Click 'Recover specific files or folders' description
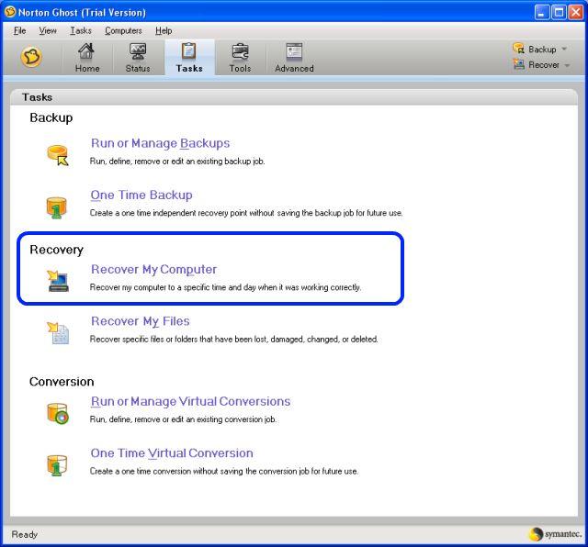 tap(234, 339)
